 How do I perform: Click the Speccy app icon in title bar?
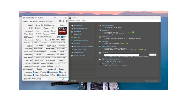point(70,18)
